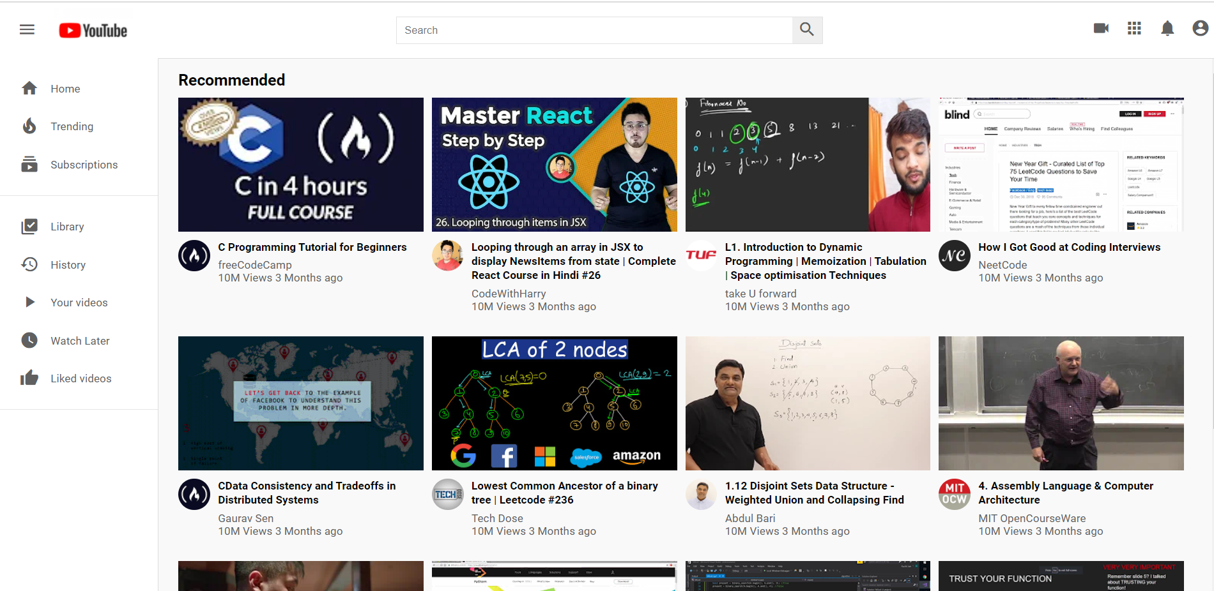The width and height of the screenshot is (1214, 591).
Task: Open 1.12 Disjoint Sets Data Structure title
Action: tap(815, 493)
